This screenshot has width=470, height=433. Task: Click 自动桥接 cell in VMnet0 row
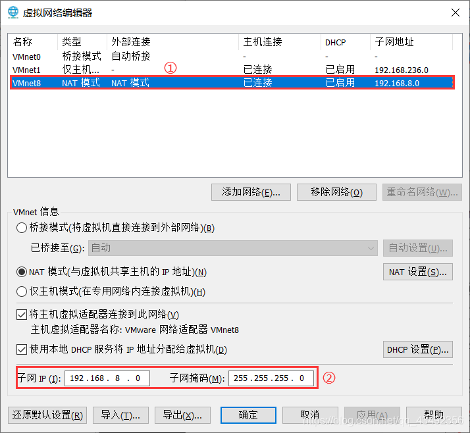point(131,57)
